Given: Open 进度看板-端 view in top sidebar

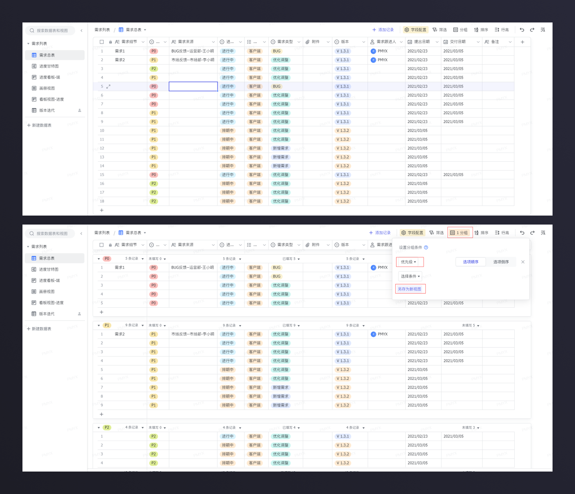Looking at the screenshot, I should tap(55, 77).
